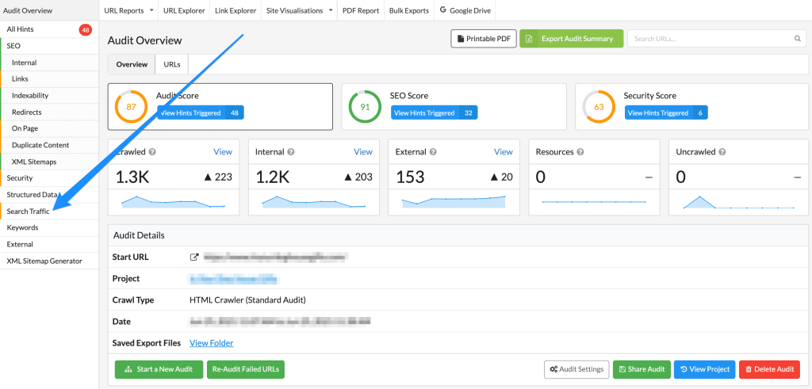Open the Bulk Exports menu item
This screenshot has width=812, height=389.
click(x=409, y=10)
